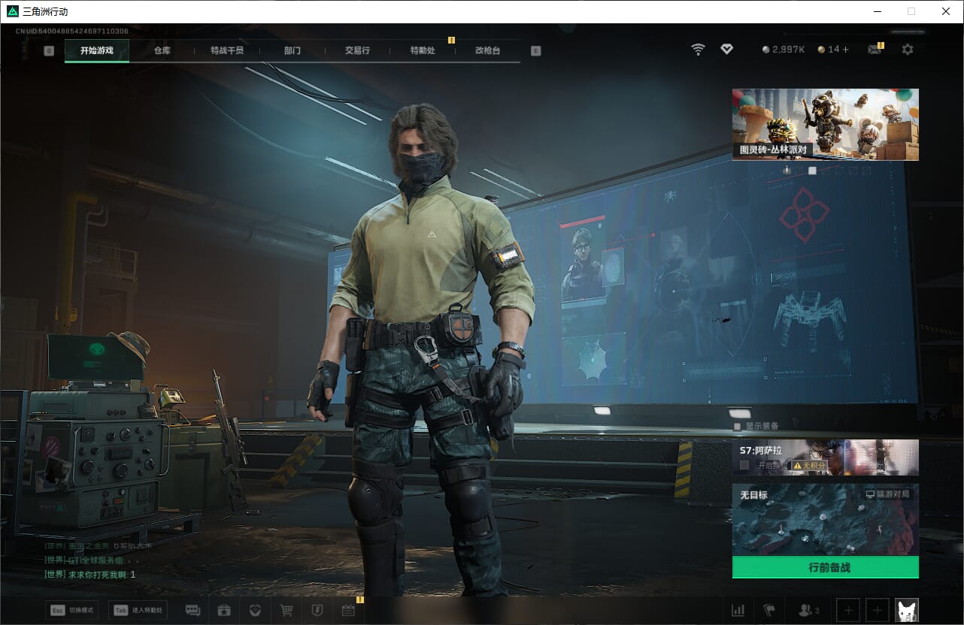Screen dimensions: 964x625
Task: Click the 进入特勤处 Tab shortcut button
Action: 138,610
